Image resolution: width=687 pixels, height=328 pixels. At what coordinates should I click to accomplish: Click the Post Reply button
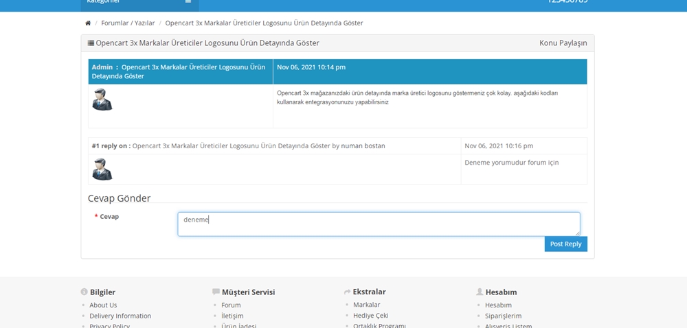pyautogui.click(x=565, y=244)
